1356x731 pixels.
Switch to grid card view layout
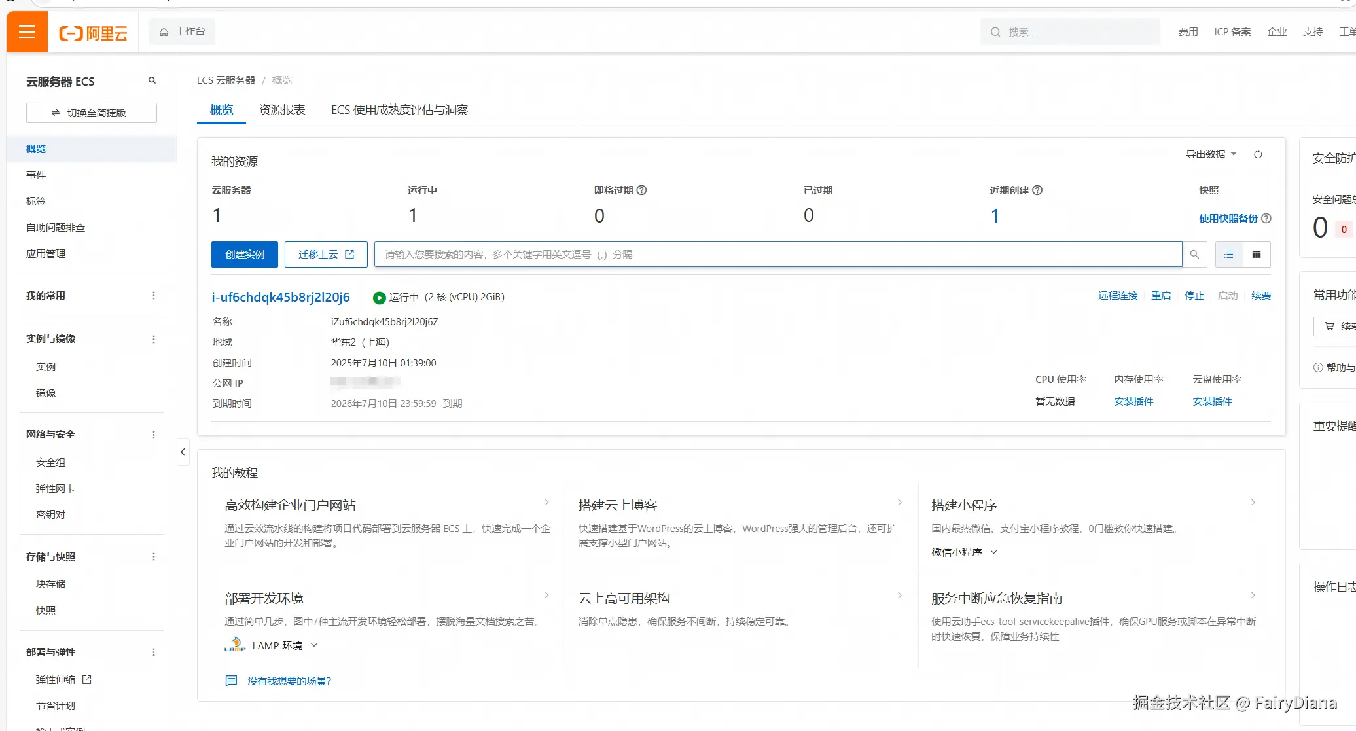tap(1256, 255)
